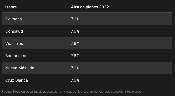Click the 7,6% value for Banmédica
Viewport: 175px width, 96px height.
point(75,56)
